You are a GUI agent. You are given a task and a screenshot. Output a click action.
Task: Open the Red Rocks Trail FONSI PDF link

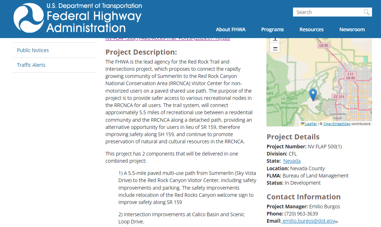[168, 39]
